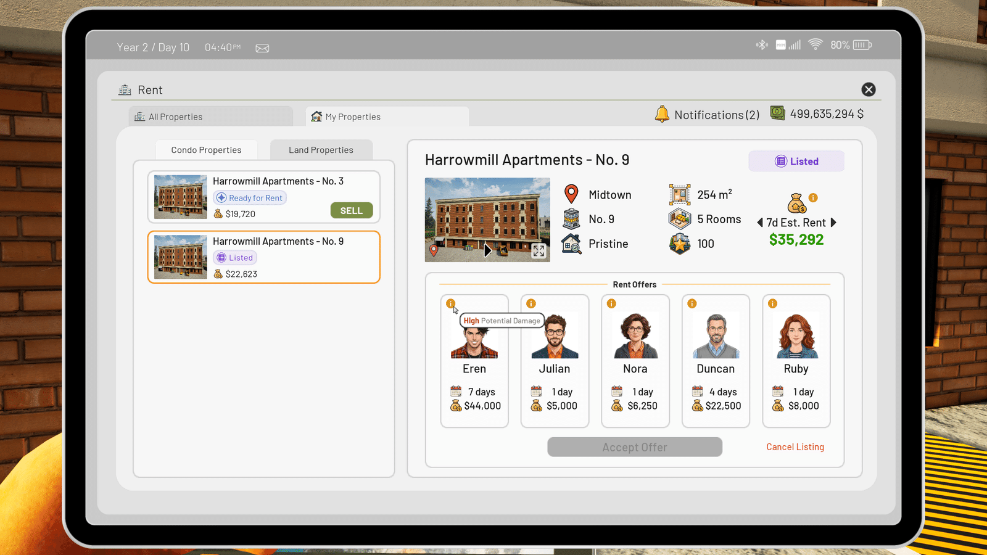987x555 pixels.
Task: Sell Harrowmill Apartments No. 3
Action: [352, 210]
